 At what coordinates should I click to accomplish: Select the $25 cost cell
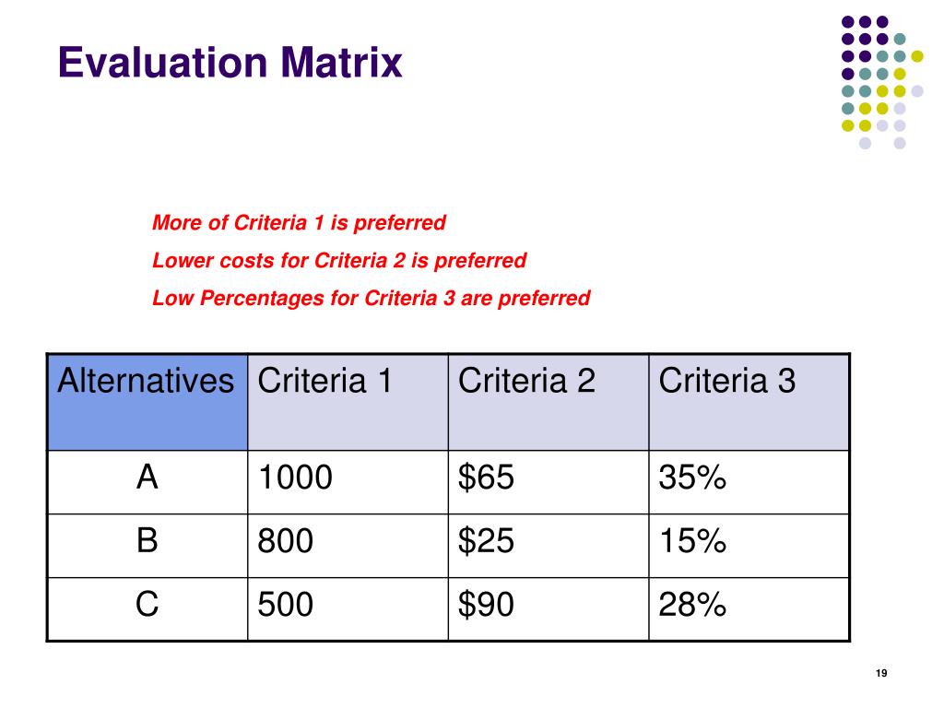549,546
